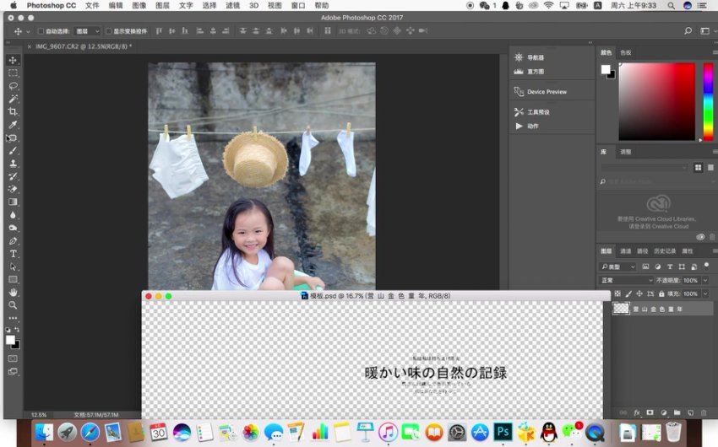Select the Hand tool

(x=13, y=292)
